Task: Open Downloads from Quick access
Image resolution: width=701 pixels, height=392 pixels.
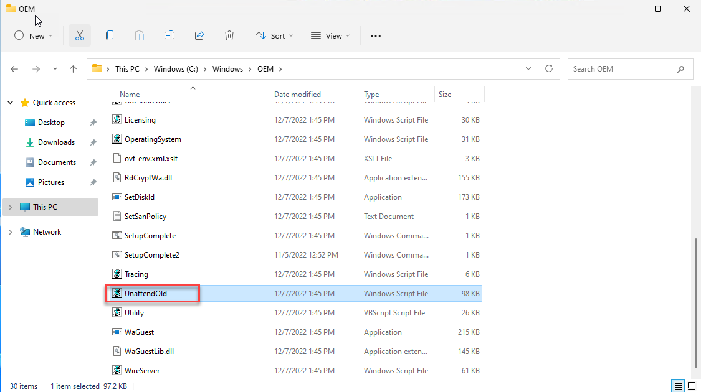Action: [x=56, y=142]
